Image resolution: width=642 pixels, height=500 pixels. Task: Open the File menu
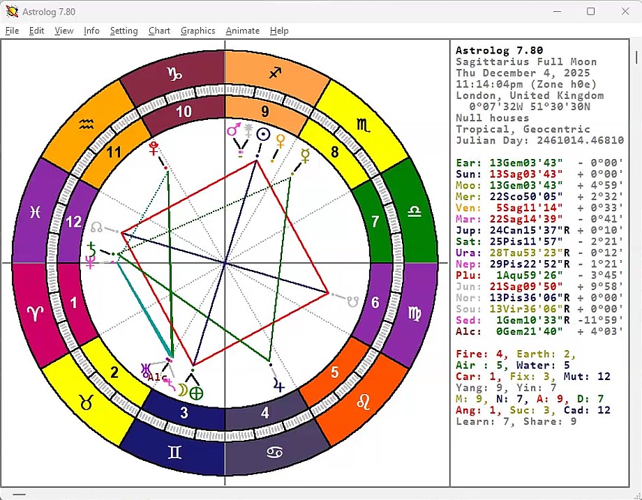click(x=12, y=31)
